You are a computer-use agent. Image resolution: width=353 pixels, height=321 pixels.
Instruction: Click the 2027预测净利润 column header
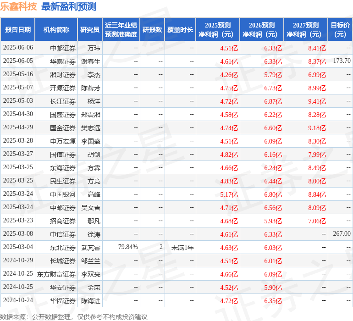[x=306, y=29]
